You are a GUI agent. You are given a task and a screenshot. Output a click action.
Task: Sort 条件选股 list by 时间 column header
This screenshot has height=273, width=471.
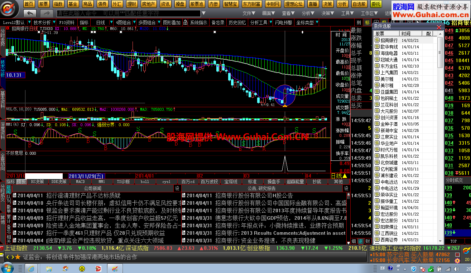pos(411,34)
